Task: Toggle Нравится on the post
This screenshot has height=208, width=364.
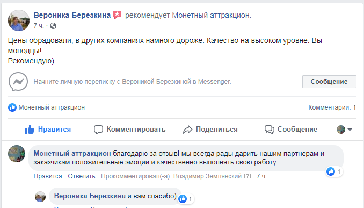Action: [x=48, y=129]
